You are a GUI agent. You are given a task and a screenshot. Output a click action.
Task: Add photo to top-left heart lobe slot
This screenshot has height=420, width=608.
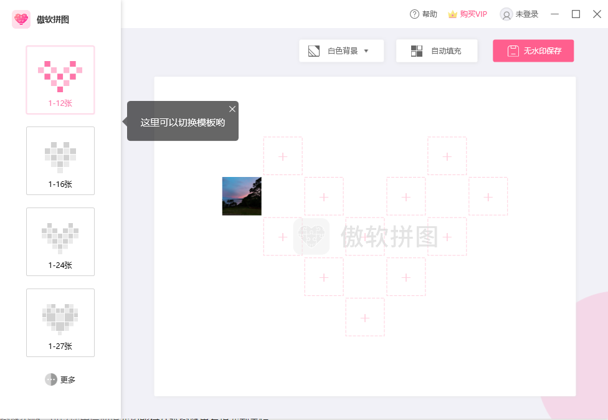[x=283, y=156]
